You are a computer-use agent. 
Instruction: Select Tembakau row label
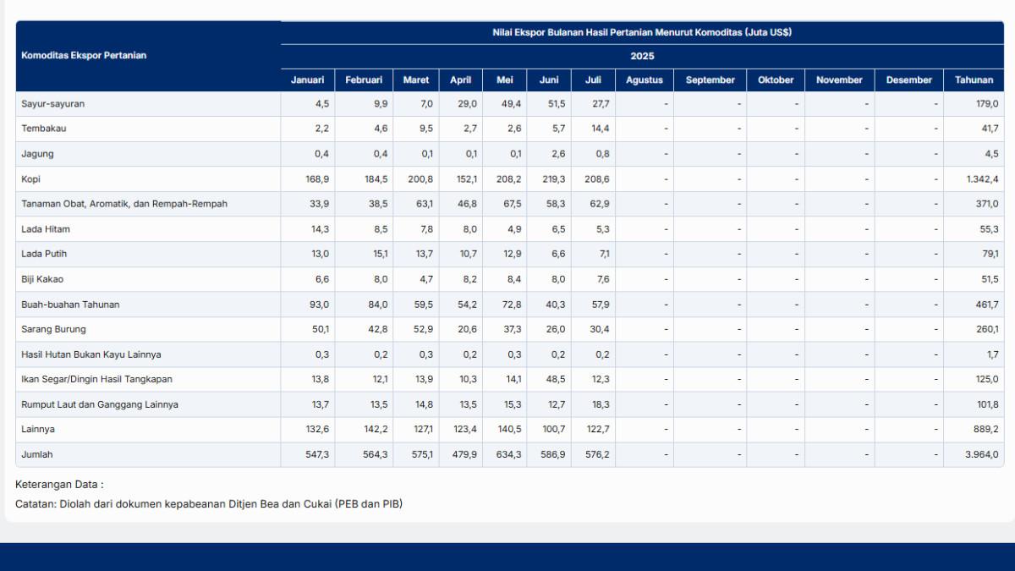point(44,129)
